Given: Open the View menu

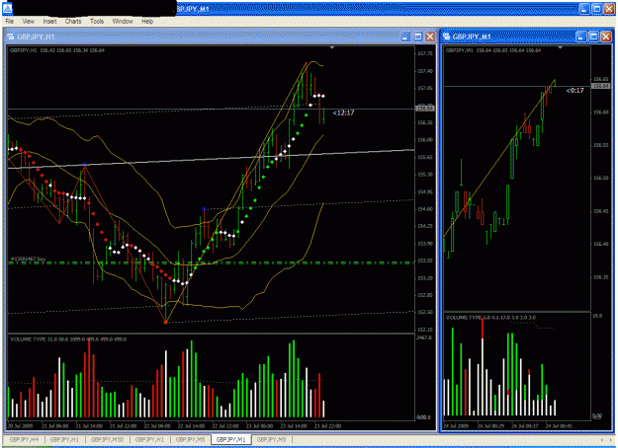Looking at the screenshot, I should [x=28, y=22].
